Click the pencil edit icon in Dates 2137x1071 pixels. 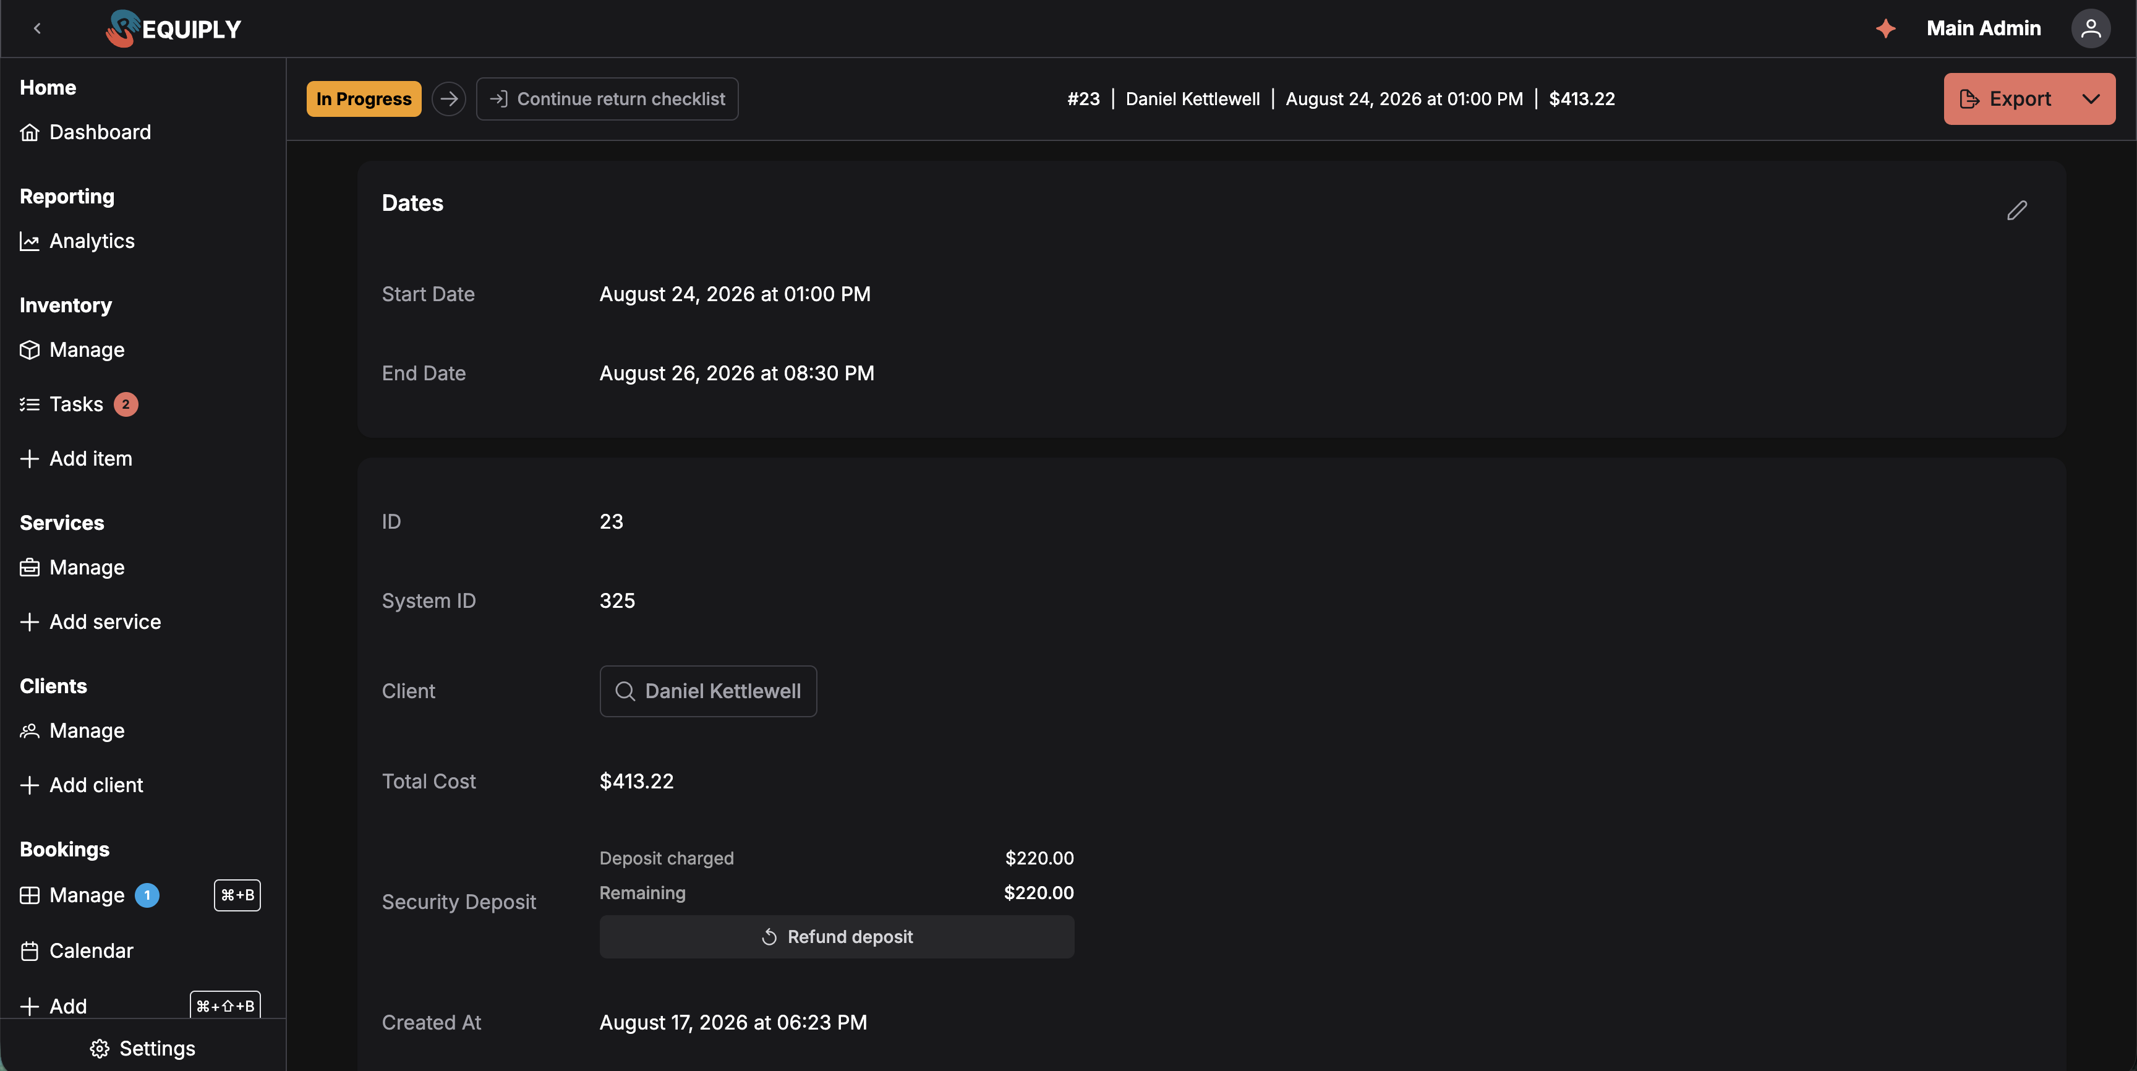coord(2016,210)
